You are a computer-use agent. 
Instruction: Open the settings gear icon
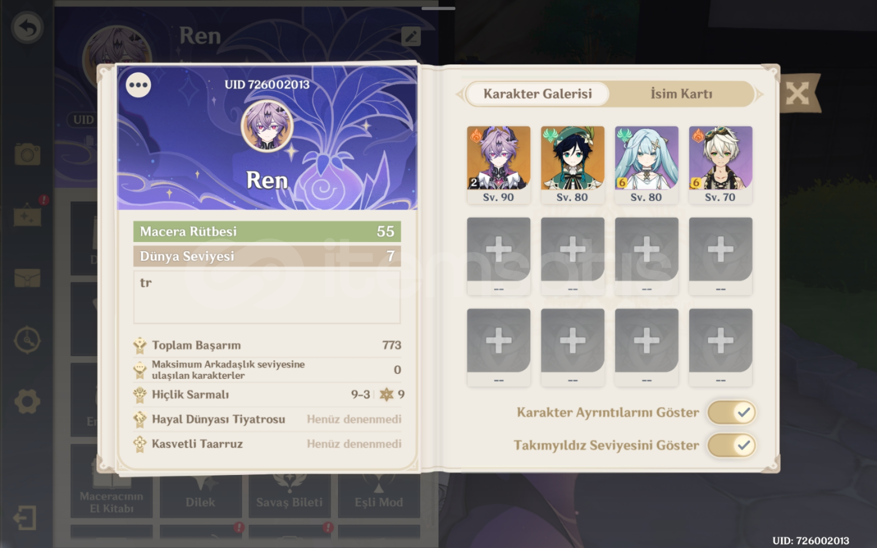pos(27,402)
